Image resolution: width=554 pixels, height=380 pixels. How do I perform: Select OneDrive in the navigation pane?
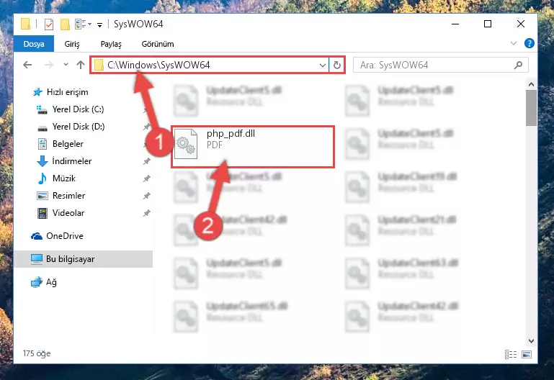65,236
